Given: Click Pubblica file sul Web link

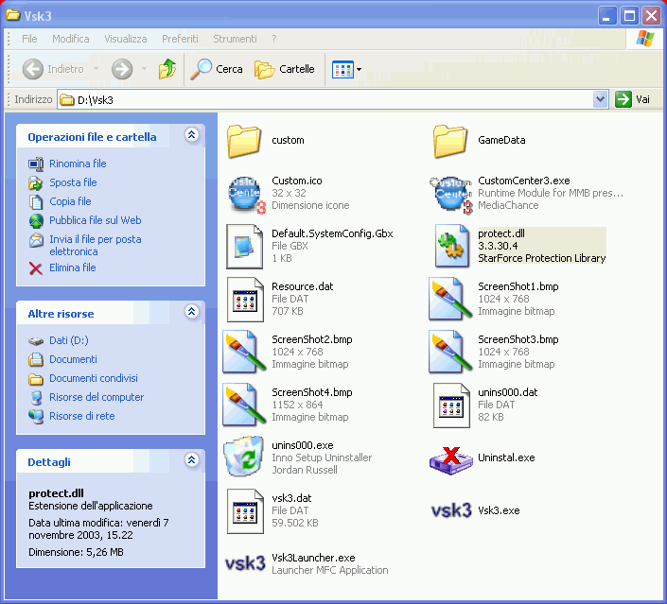Looking at the screenshot, I should point(96,220).
